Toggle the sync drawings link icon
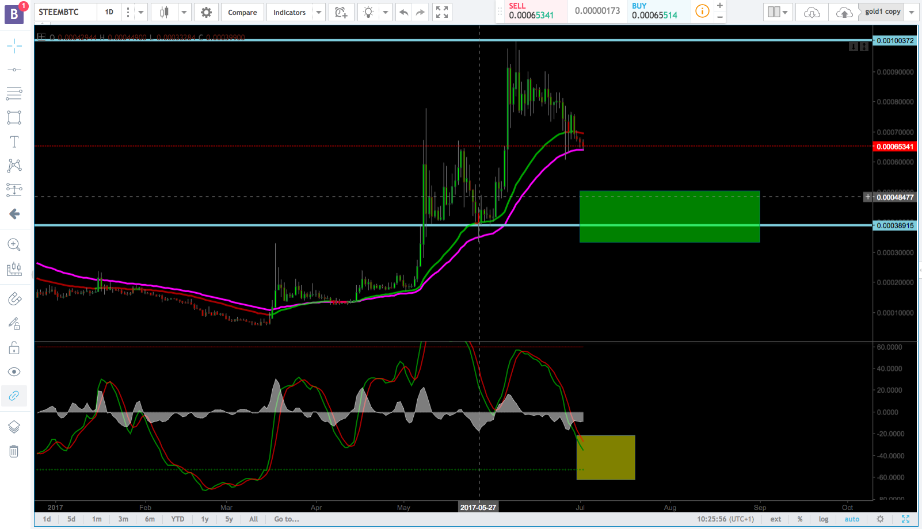 pyautogui.click(x=14, y=396)
